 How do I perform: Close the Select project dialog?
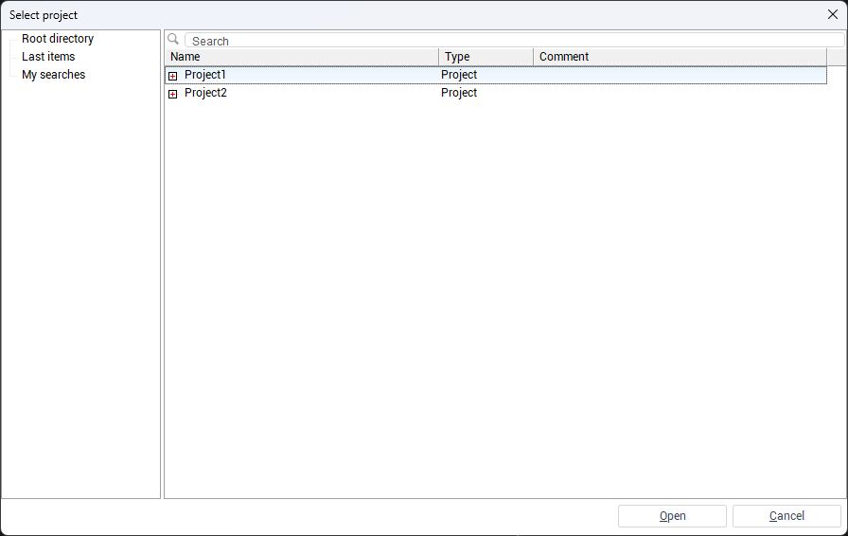(x=833, y=14)
